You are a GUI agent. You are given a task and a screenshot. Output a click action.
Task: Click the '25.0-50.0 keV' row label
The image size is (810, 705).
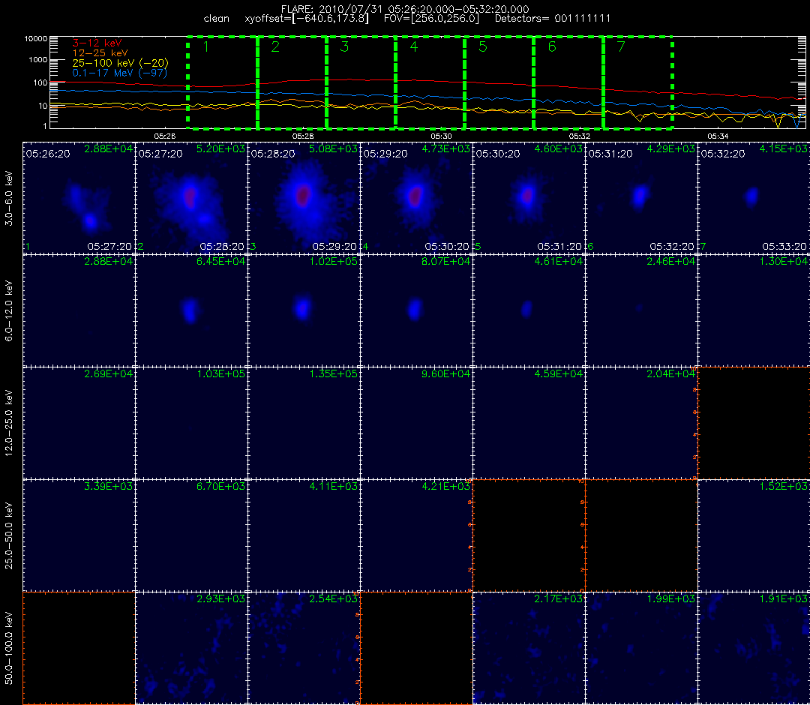[9, 536]
